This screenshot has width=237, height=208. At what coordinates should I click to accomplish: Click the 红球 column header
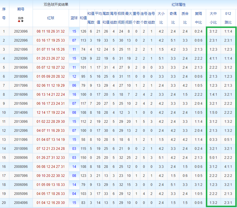[51, 18]
